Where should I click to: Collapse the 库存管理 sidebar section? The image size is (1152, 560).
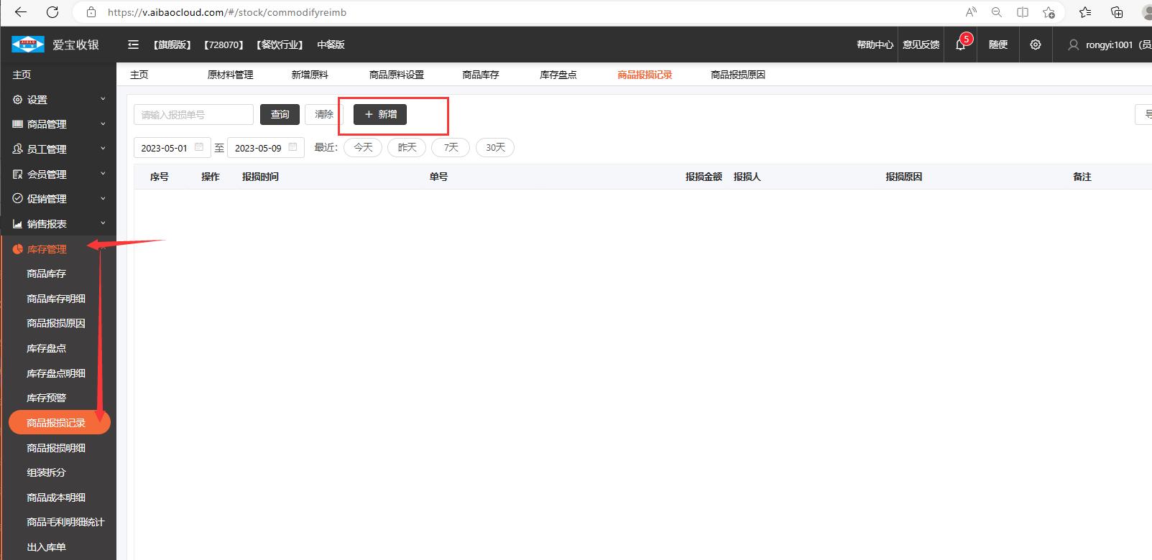(x=57, y=249)
